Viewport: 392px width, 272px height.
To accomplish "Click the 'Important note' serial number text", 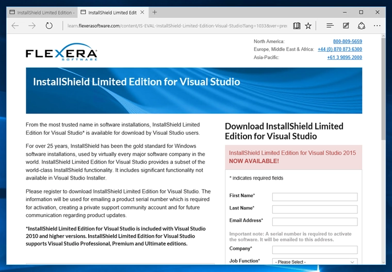I will 290,237.
